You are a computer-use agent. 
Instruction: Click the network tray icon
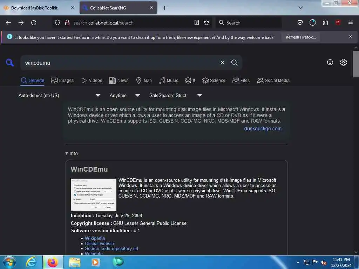[307, 262]
